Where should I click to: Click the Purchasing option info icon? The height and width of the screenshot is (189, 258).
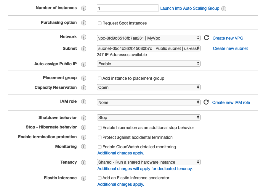pos(84,23)
